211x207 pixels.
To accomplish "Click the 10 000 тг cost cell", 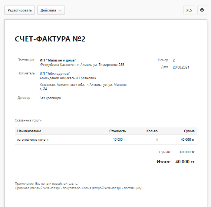I will [119, 140].
